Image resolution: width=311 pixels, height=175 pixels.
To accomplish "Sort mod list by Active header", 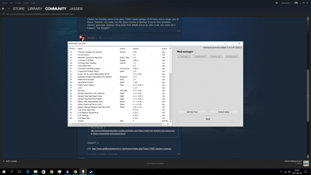I will click(x=165, y=48).
